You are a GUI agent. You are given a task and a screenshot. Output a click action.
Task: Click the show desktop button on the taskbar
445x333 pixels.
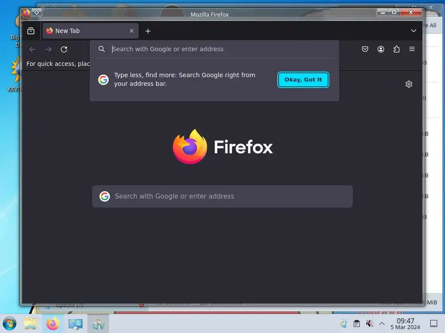point(434,323)
